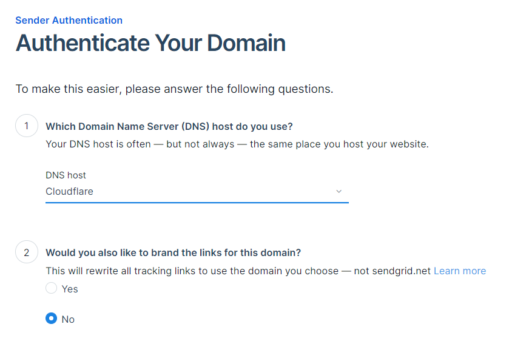509x344 pixels.
Task: Click the DNS host question heading
Action: click(x=169, y=126)
